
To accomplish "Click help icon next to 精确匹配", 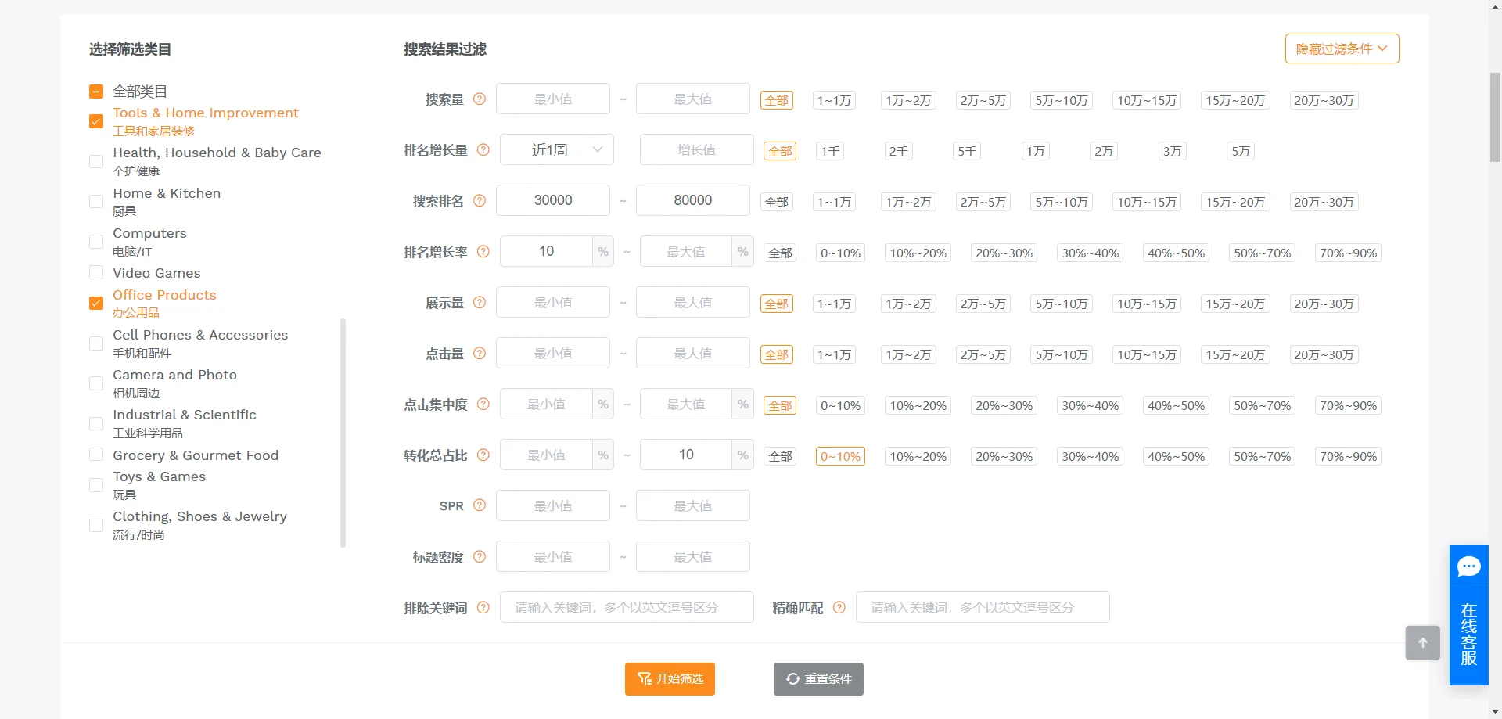I will click(839, 607).
